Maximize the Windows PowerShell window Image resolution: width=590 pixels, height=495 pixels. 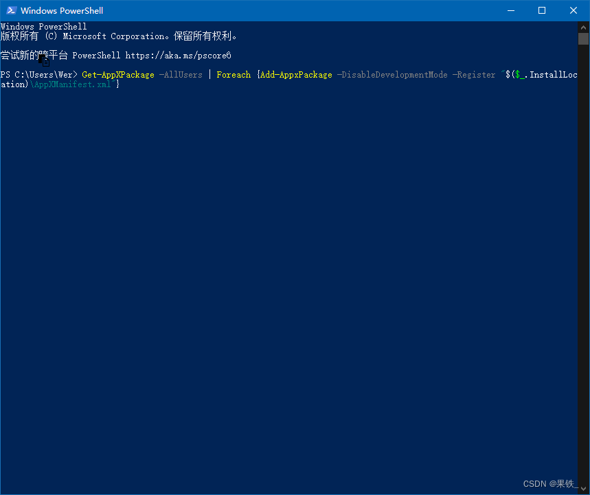click(x=542, y=10)
